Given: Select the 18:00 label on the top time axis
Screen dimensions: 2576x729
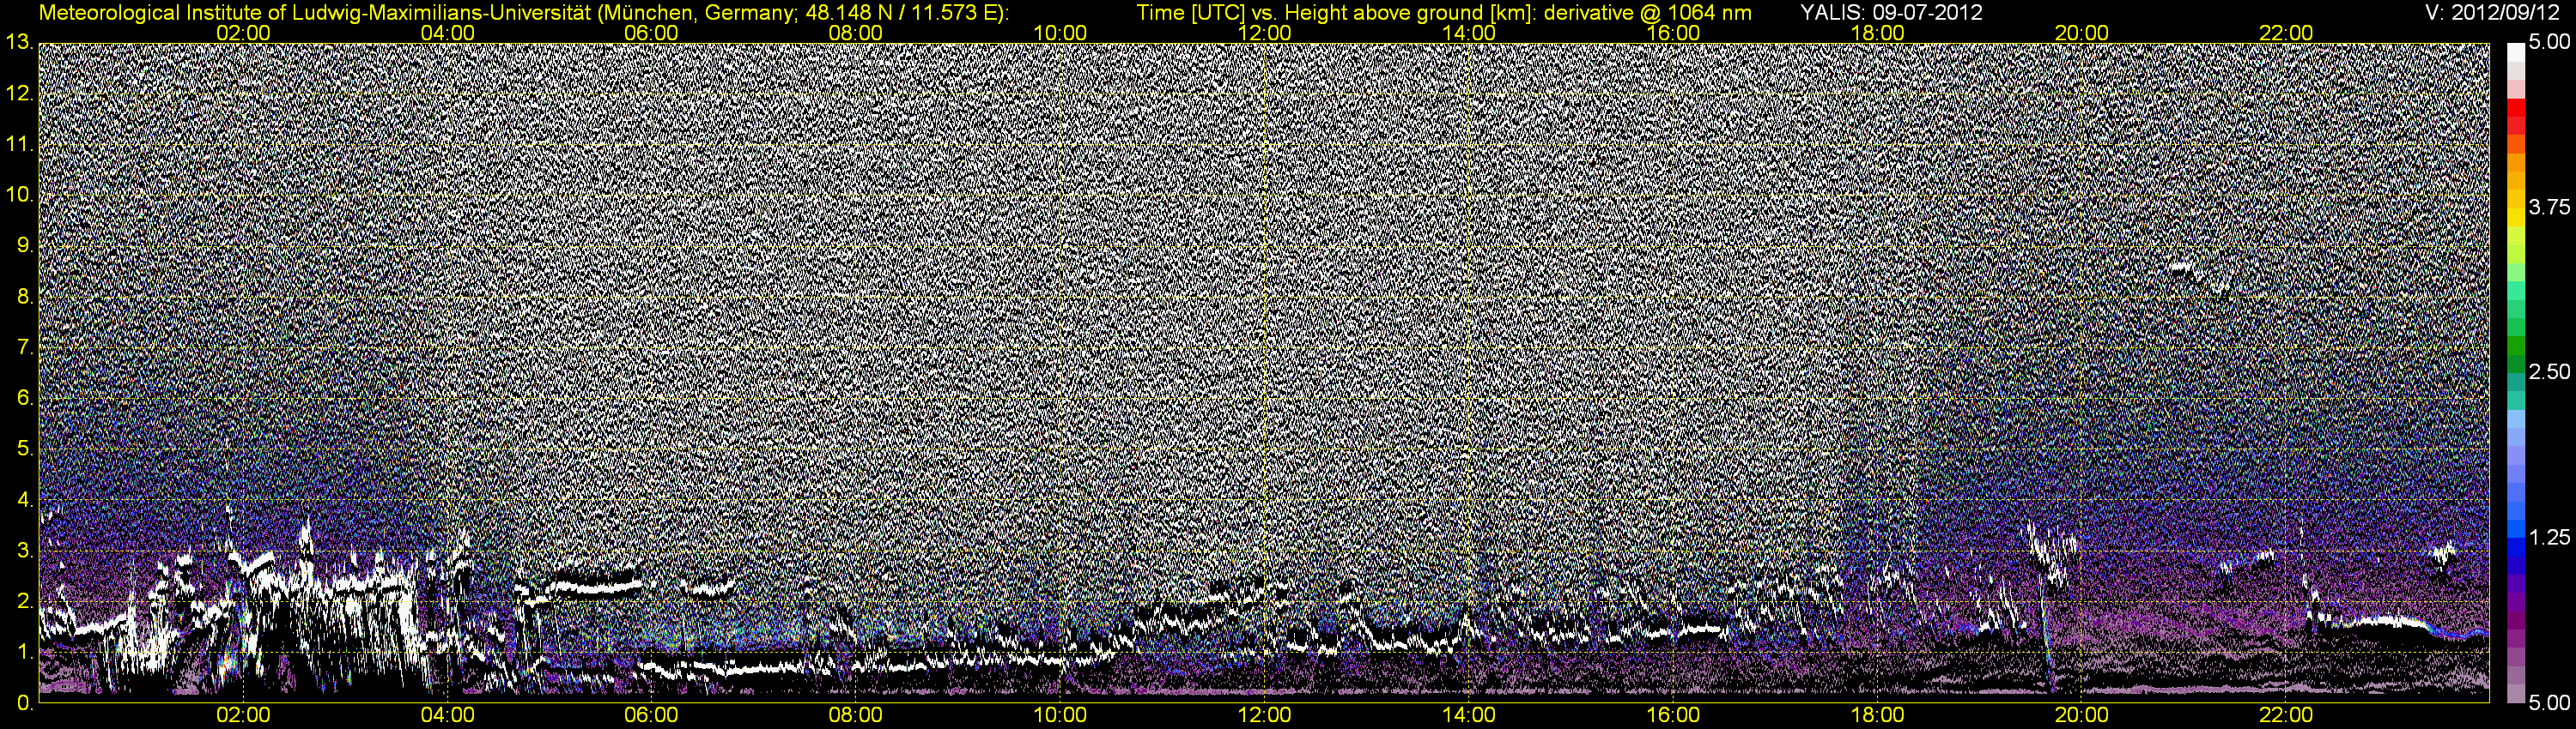Looking at the screenshot, I should coord(1877,33).
